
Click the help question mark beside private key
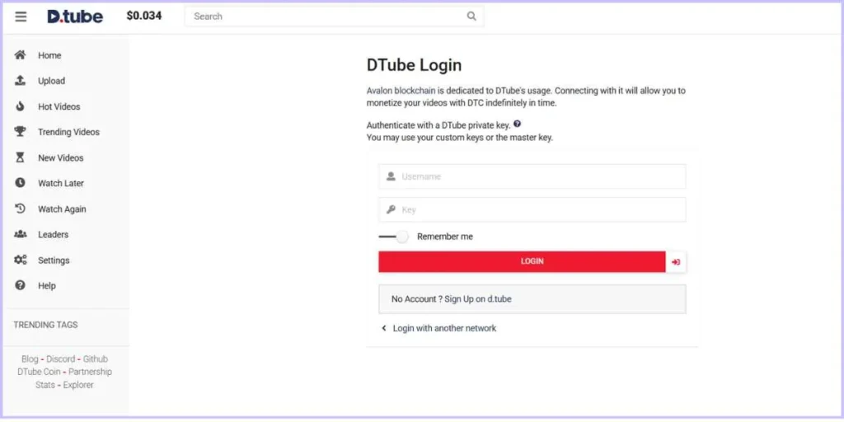tap(517, 124)
